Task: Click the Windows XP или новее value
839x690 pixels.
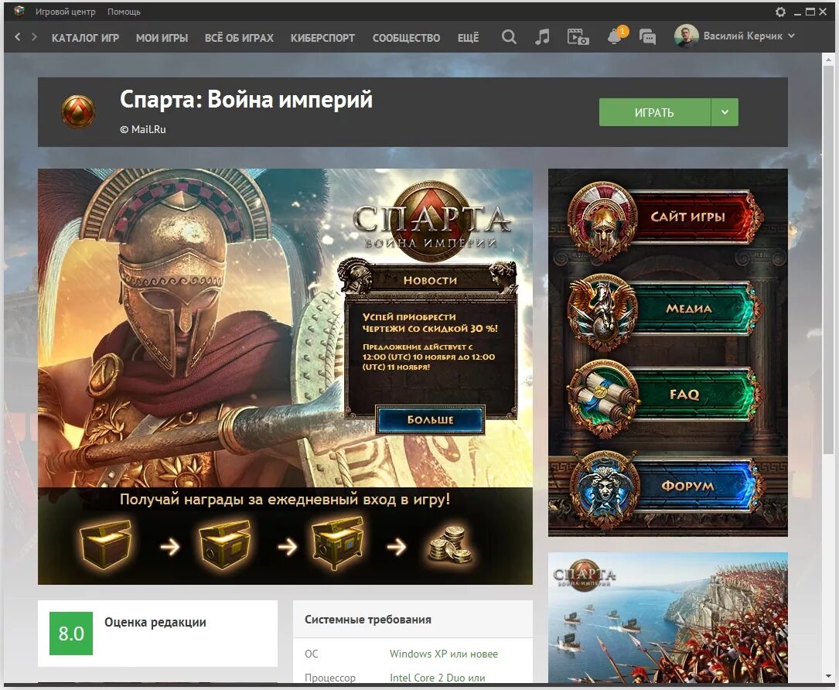Action: [x=444, y=654]
